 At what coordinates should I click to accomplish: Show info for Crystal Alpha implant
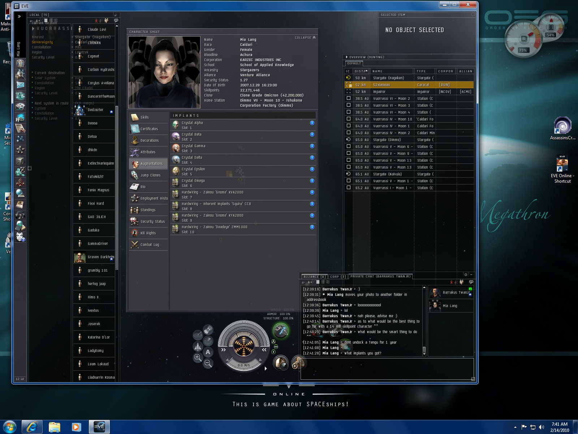click(x=312, y=123)
